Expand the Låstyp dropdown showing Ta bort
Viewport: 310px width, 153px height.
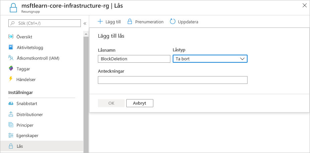[210, 59]
